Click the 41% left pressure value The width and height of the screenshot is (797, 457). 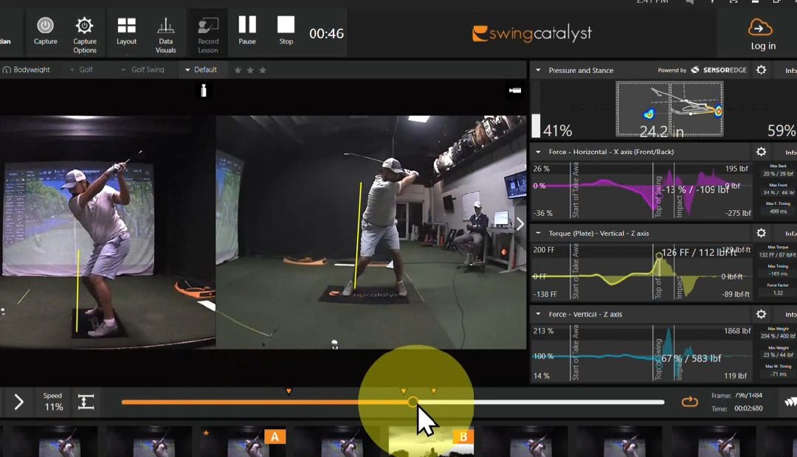[x=558, y=131]
